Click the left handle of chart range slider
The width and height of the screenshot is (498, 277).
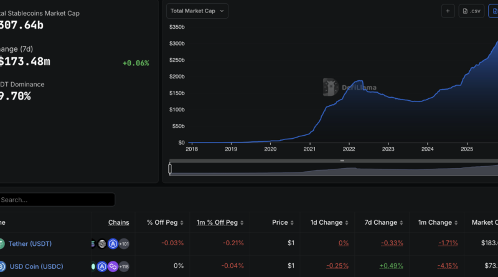point(170,168)
